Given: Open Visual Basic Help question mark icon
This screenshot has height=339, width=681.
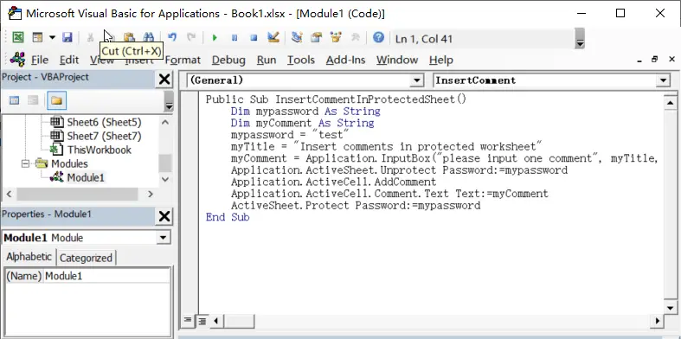Looking at the screenshot, I should (x=378, y=37).
